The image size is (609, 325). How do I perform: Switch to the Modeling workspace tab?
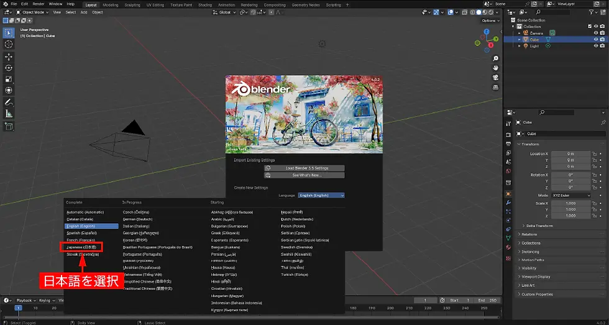point(111,5)
